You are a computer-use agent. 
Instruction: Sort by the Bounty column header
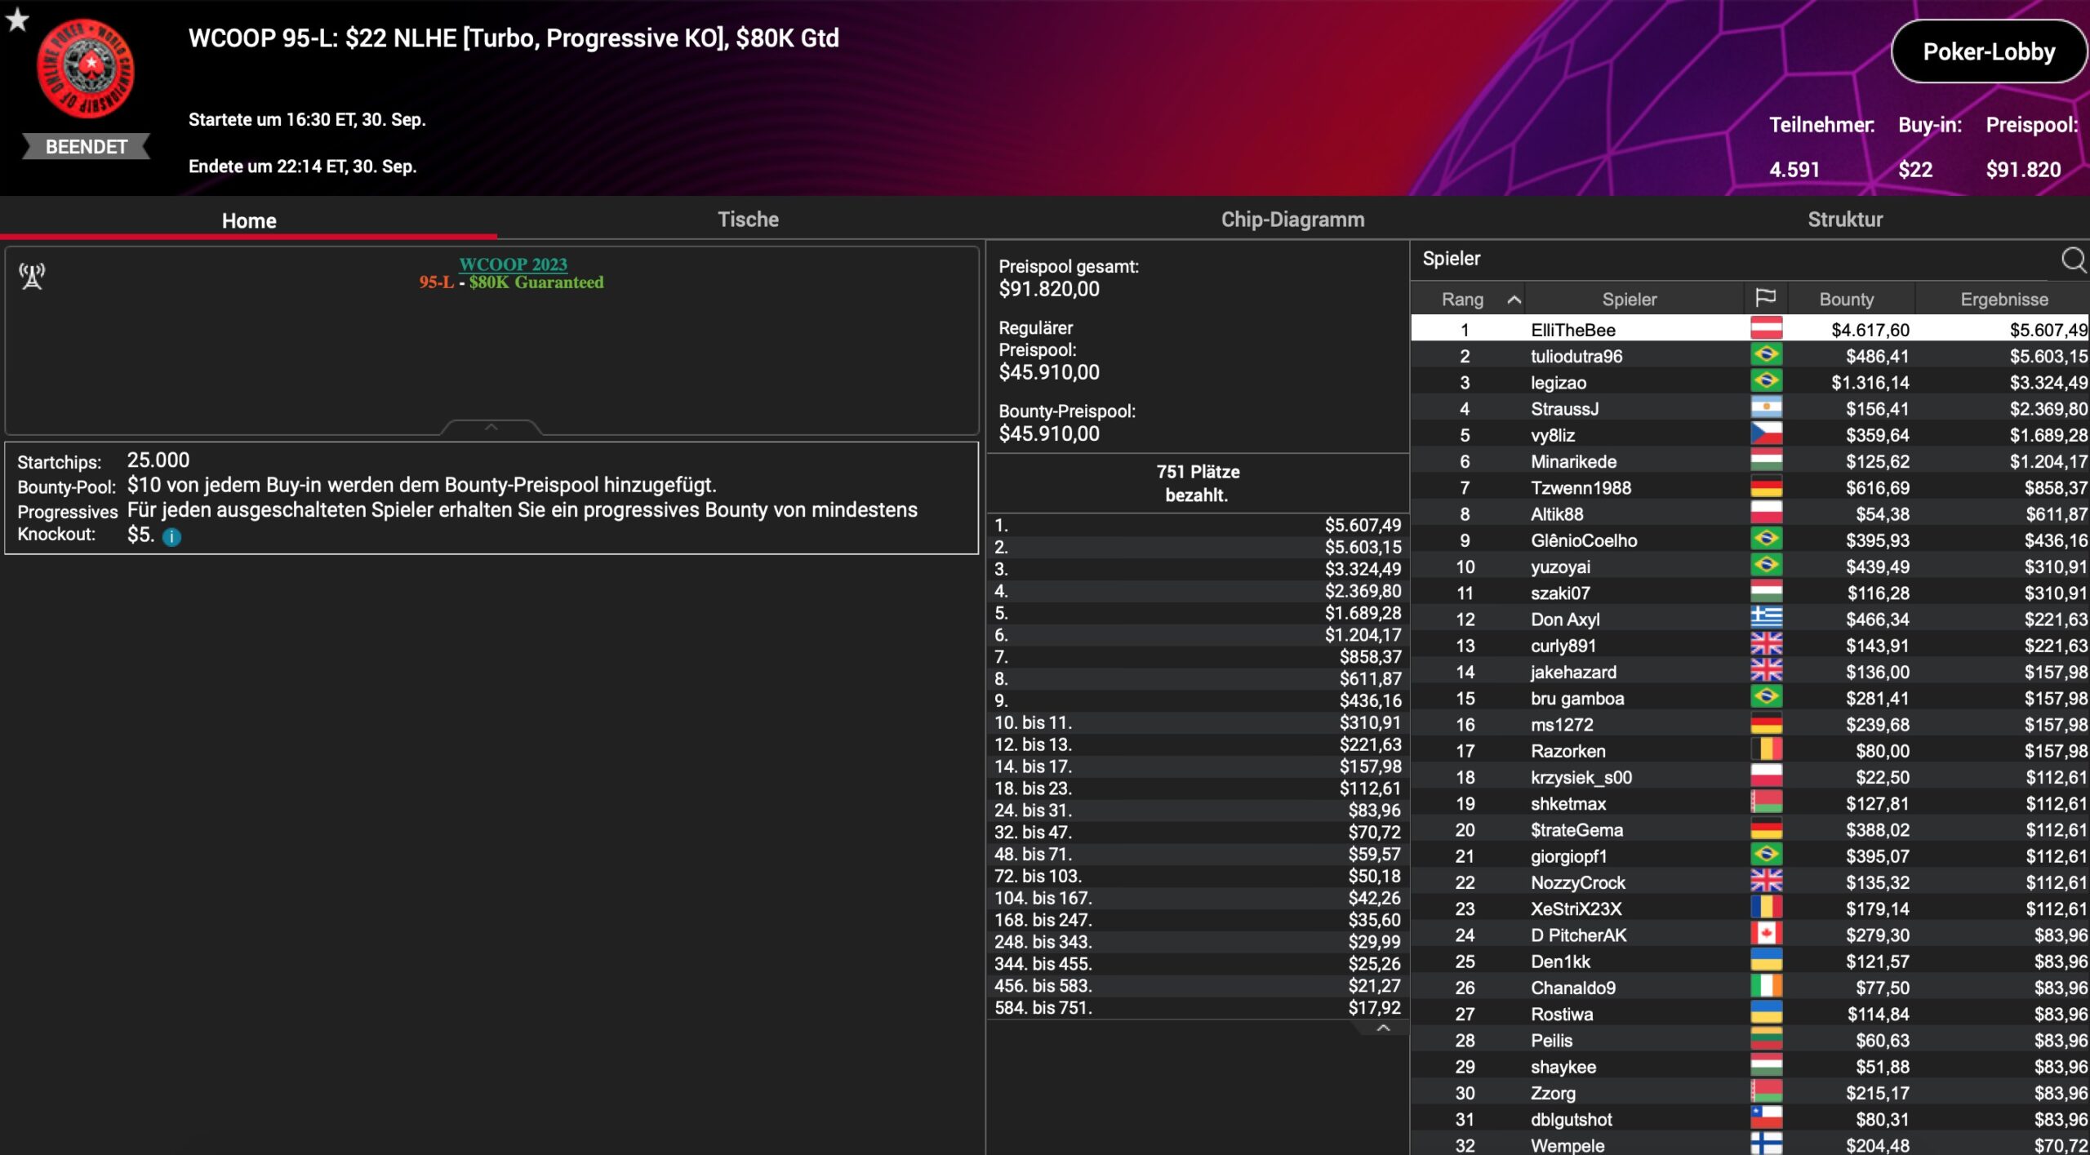[1847, 299]
